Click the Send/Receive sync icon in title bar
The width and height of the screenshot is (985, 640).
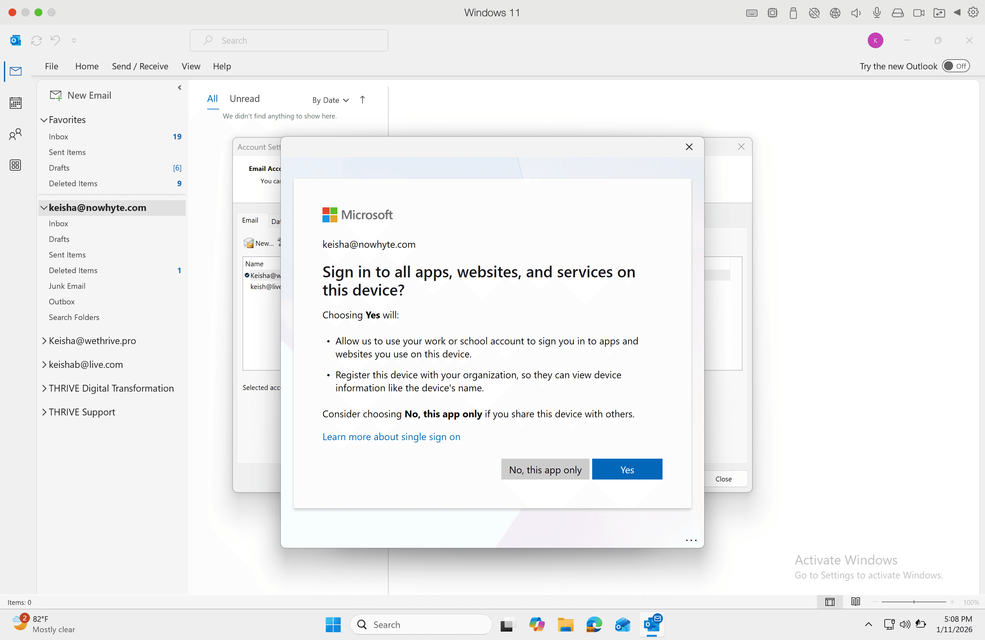pyautogui.click(x=36, y=41)
